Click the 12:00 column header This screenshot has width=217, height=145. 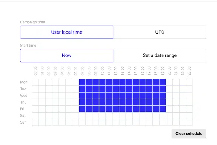(x=116, y=71)
